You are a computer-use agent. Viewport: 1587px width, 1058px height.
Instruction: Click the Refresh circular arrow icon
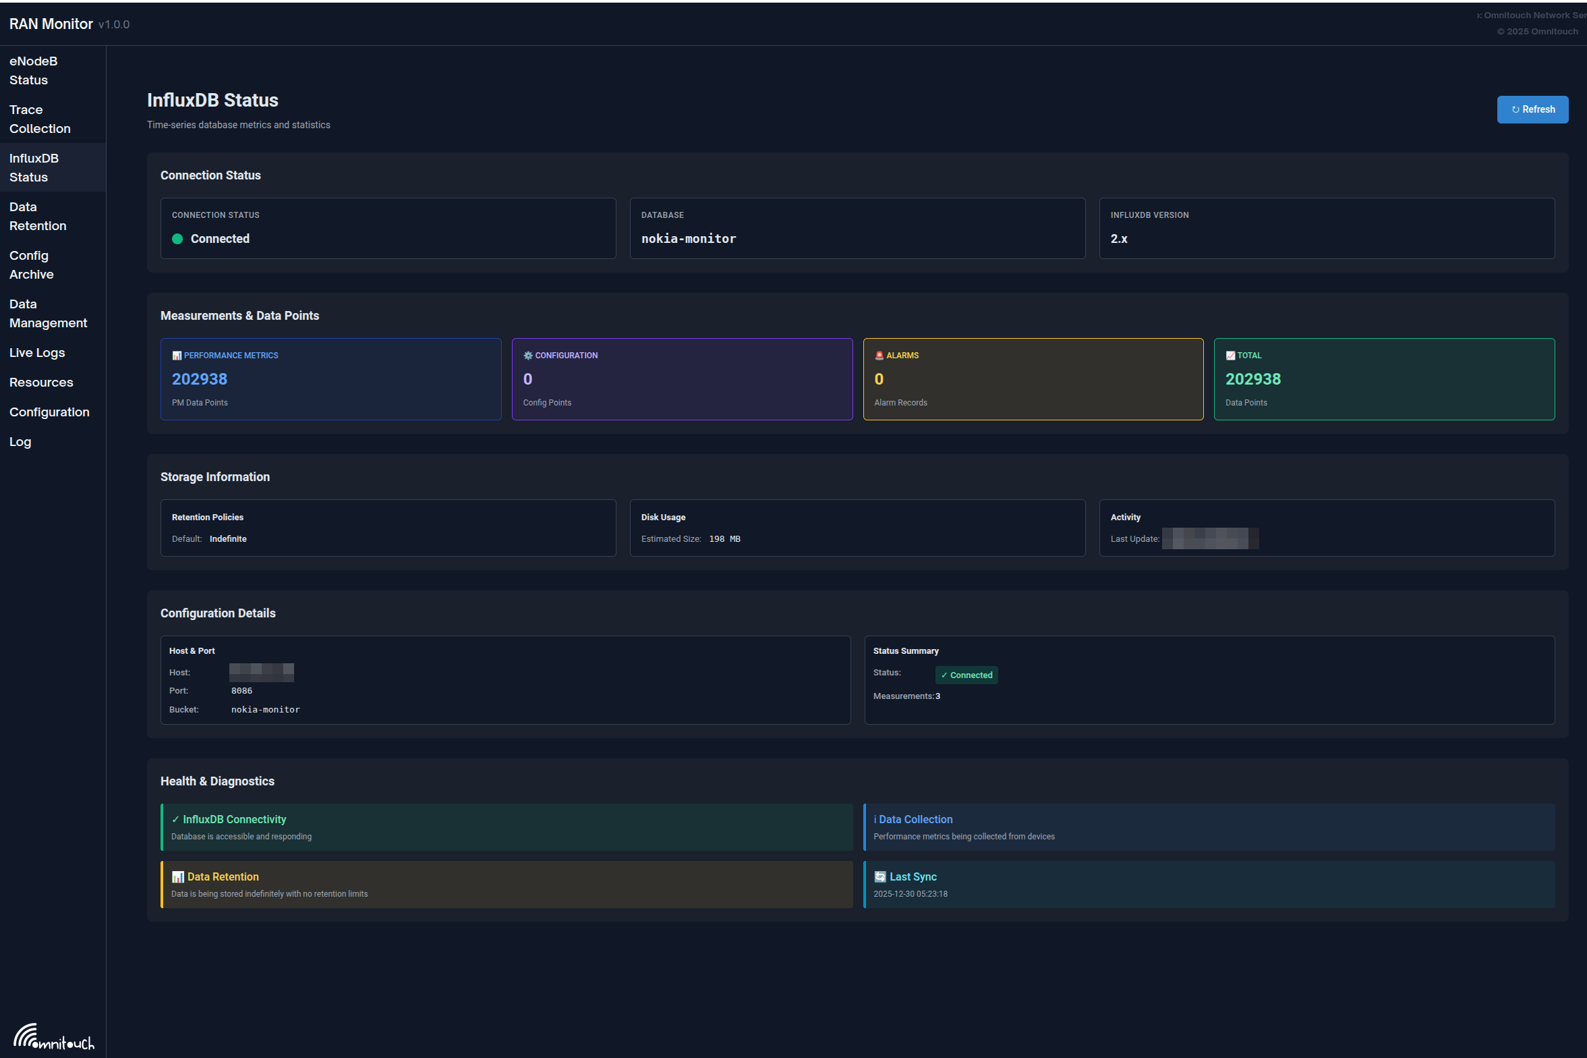click(x=1516, y=109)
